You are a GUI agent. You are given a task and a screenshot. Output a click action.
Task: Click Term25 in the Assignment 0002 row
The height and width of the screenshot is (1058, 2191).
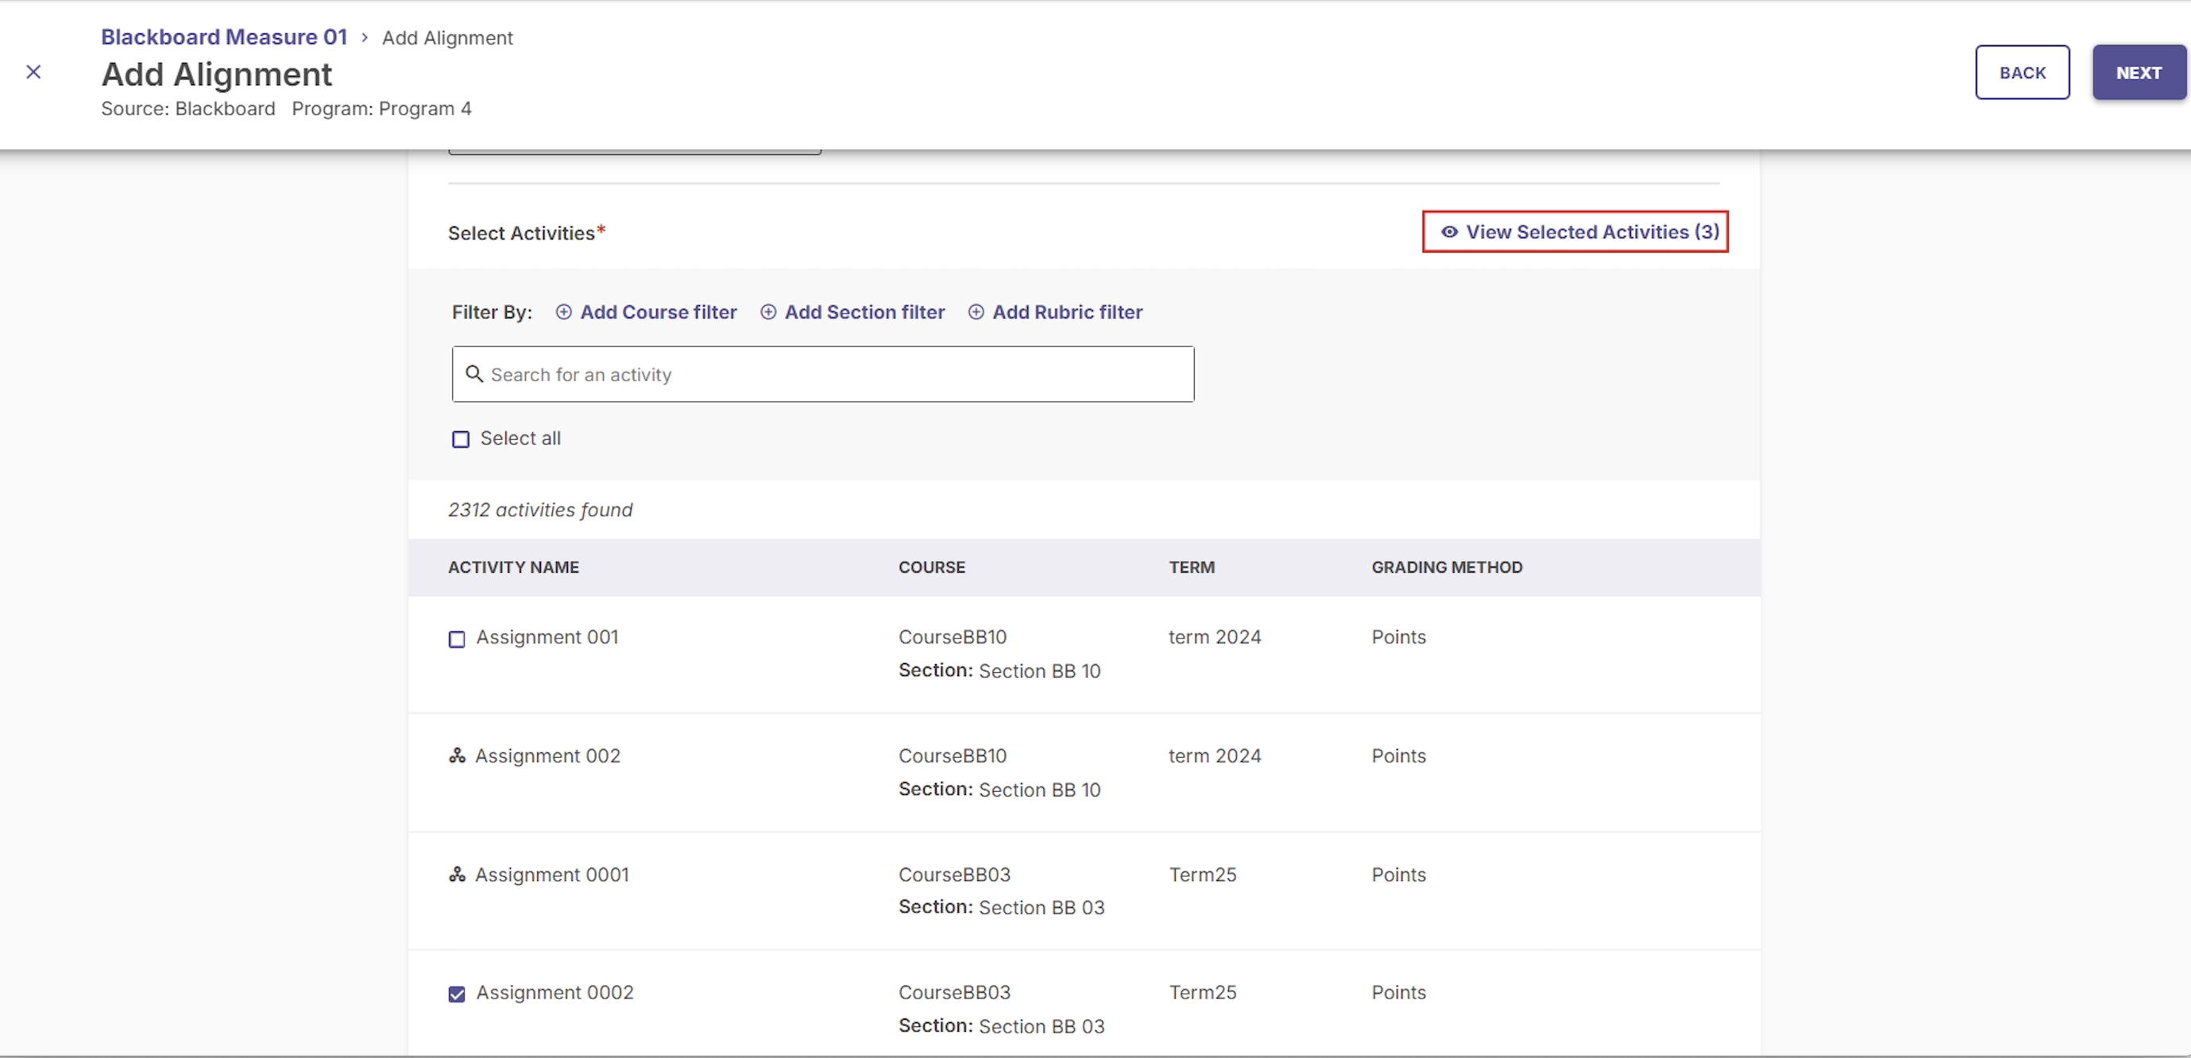coord(1202,993)
